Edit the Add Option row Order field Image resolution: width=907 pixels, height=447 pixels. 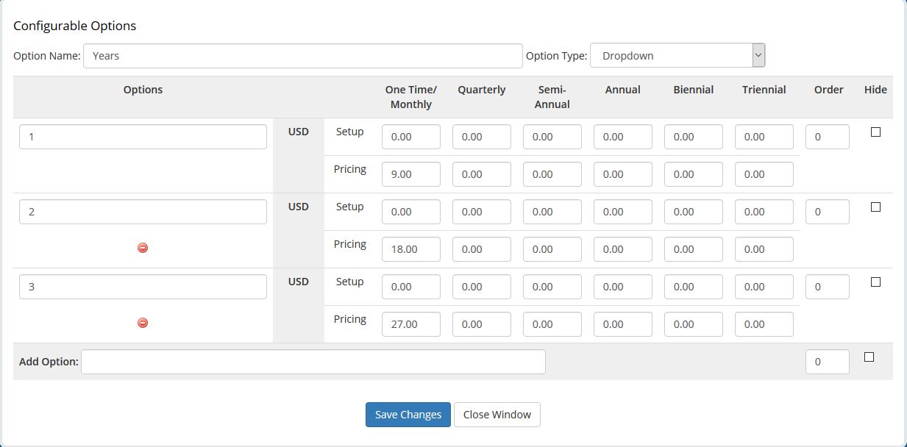(828, 362)
